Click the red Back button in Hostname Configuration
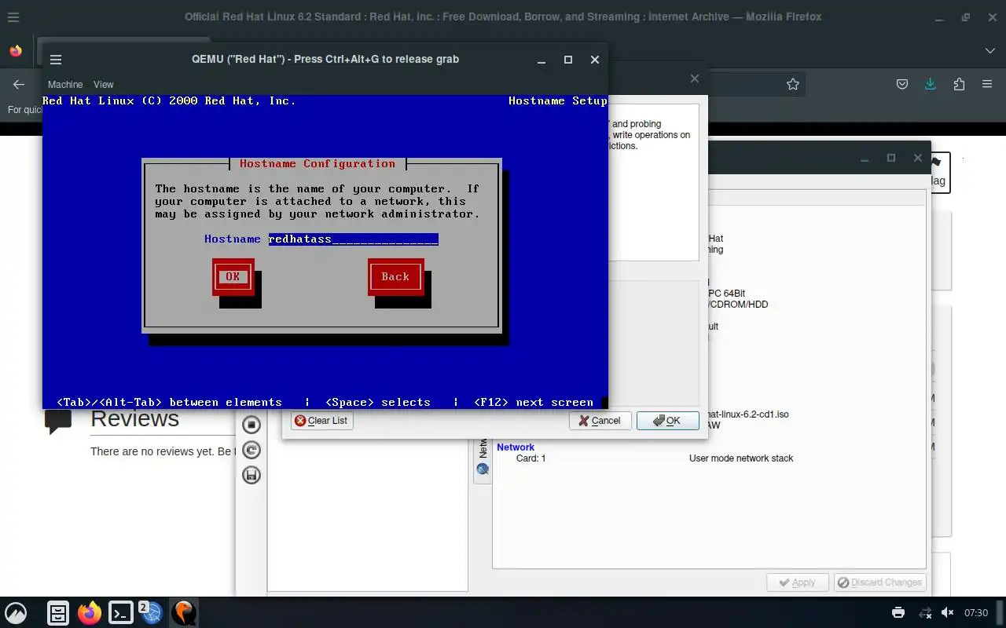Screen dimensions: 1006x628 [395, 276]
